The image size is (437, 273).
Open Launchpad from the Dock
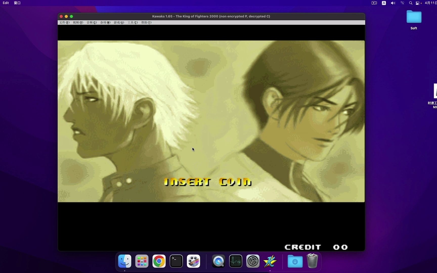[142, 261]
